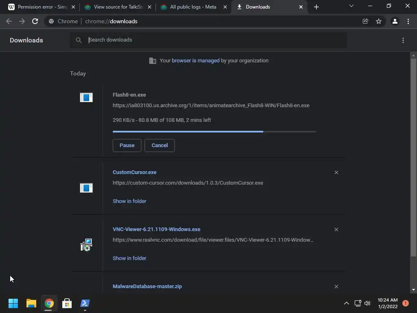Open a new tab with plus button
This screenshot has width=417, height=313.
pos(316,7)
